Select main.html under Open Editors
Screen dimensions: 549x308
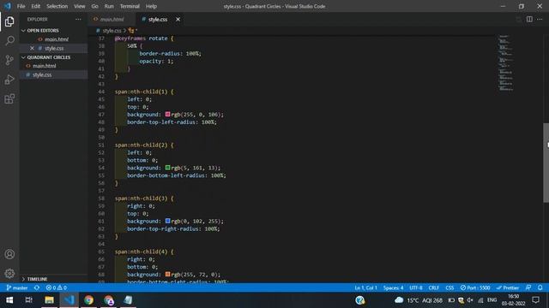pyautogui.click(x=56, y=39)
